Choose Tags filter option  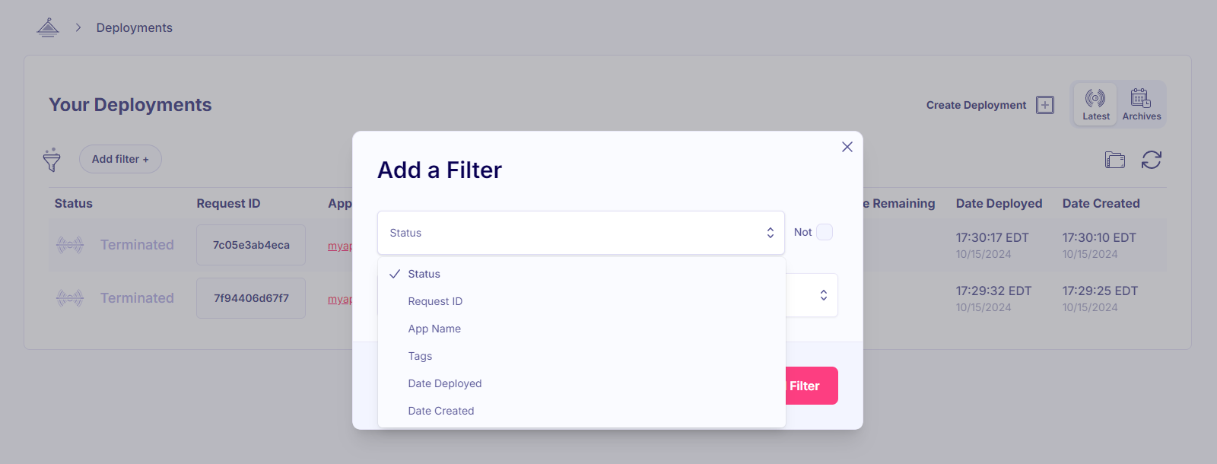point(420,356)
